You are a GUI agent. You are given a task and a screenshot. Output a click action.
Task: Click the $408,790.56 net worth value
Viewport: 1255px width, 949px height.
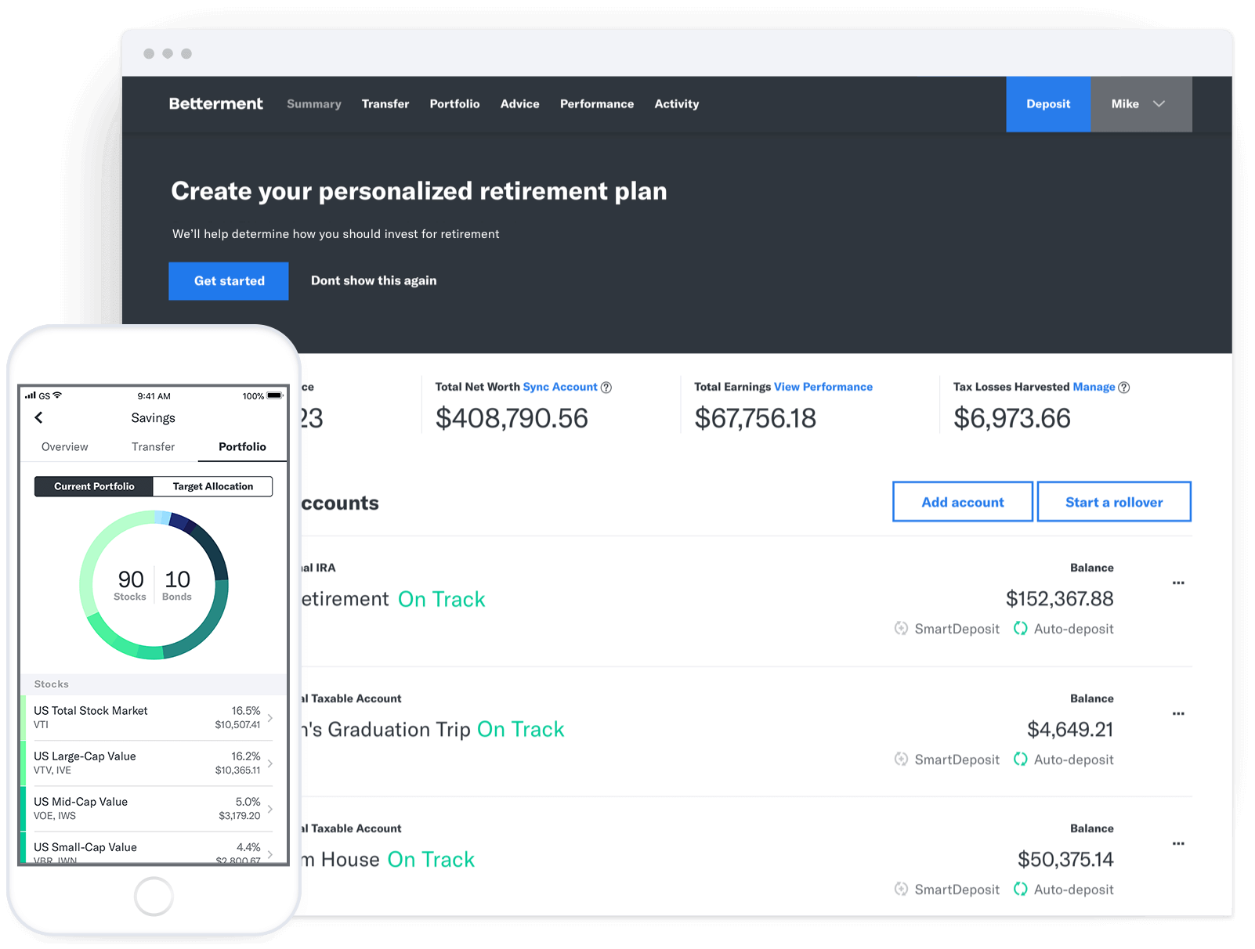[512, 418]
